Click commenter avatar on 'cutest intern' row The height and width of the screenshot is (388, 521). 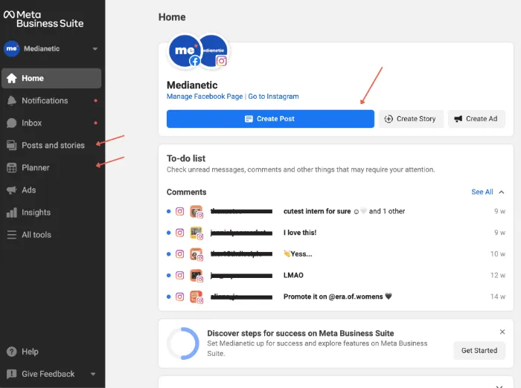coord(196,211)
